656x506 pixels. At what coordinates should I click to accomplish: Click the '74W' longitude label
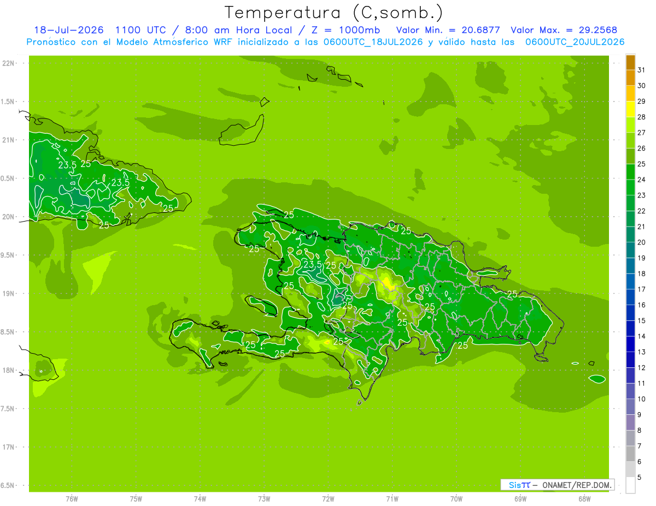[200, 498]
